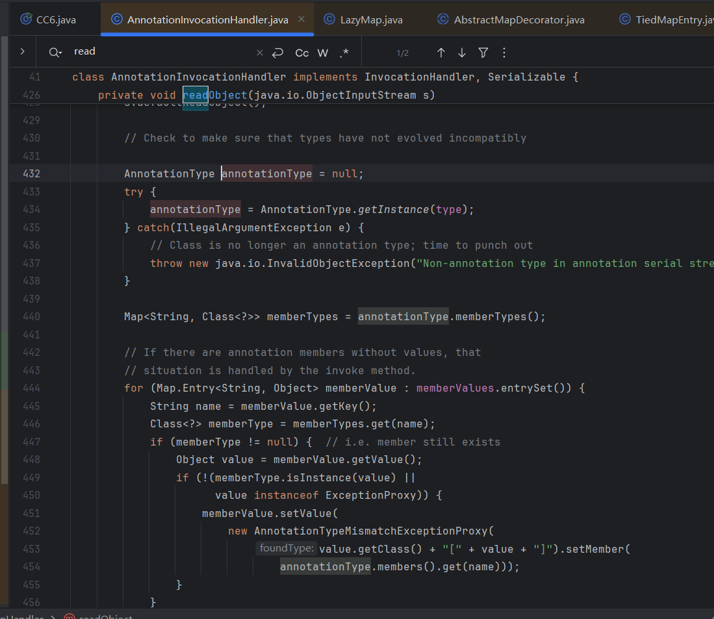Switch to the CC6.java tab
714x619 pixels.
click(x=48, y=19)
